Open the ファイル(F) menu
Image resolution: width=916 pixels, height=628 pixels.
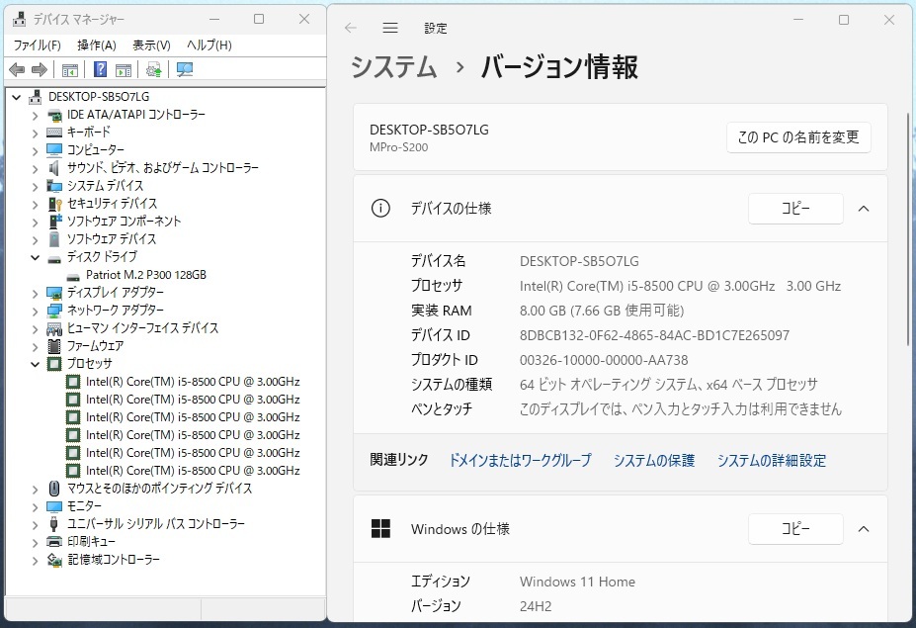click(x=38, y=45)
